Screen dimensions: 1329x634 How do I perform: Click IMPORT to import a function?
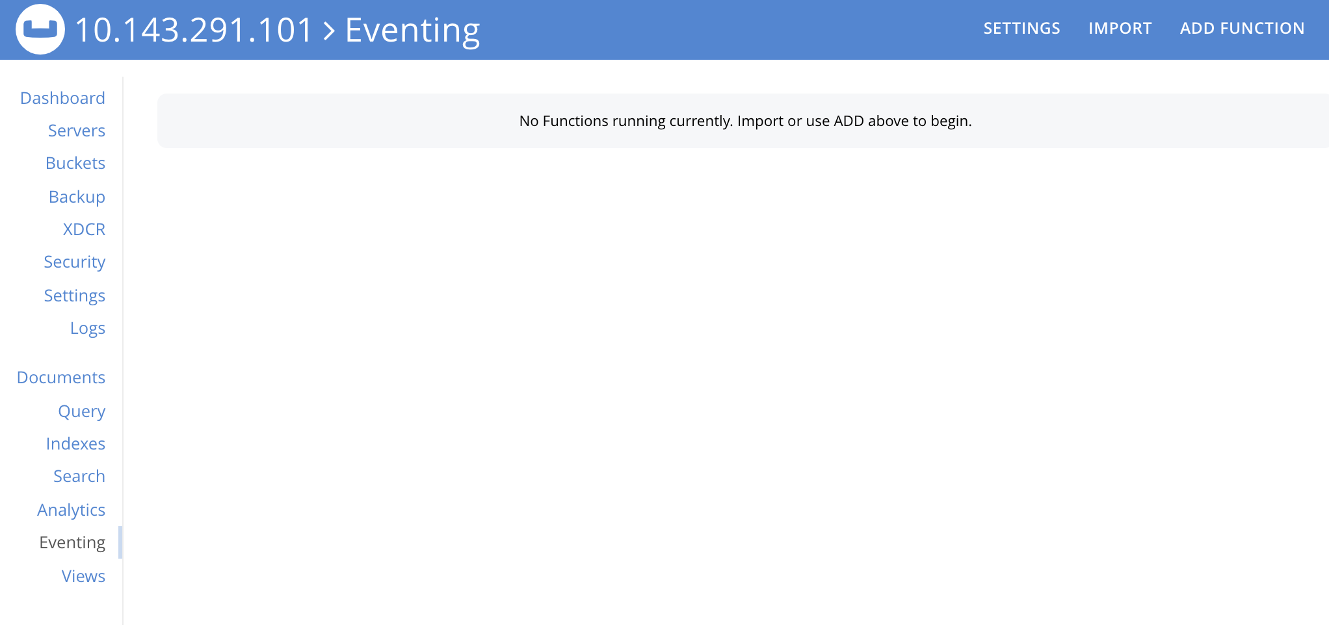tap(1120, 29)
